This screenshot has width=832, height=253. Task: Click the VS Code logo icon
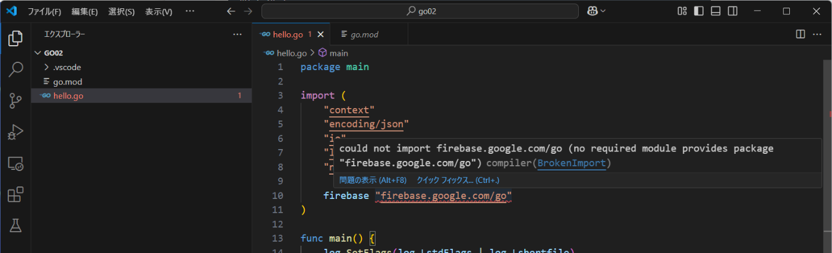coord(12,11)
